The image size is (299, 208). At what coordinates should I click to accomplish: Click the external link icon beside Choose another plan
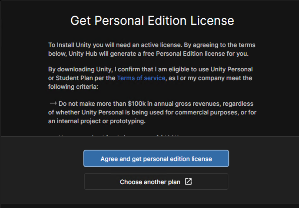coord(188,181)
